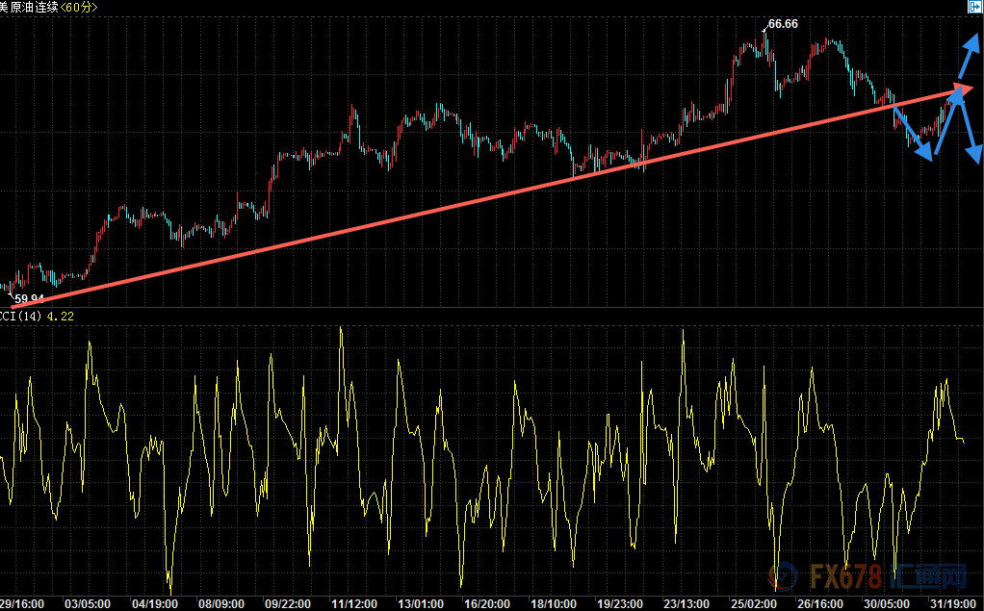
Task: Click the 4.22 CCI value readout
Action: (61, 316)
